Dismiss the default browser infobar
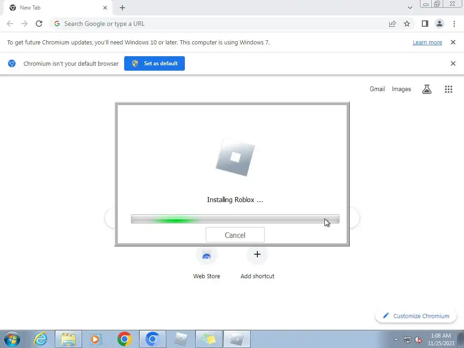Image resolution: width=464 pixels, height=348 pixels. 453,63
